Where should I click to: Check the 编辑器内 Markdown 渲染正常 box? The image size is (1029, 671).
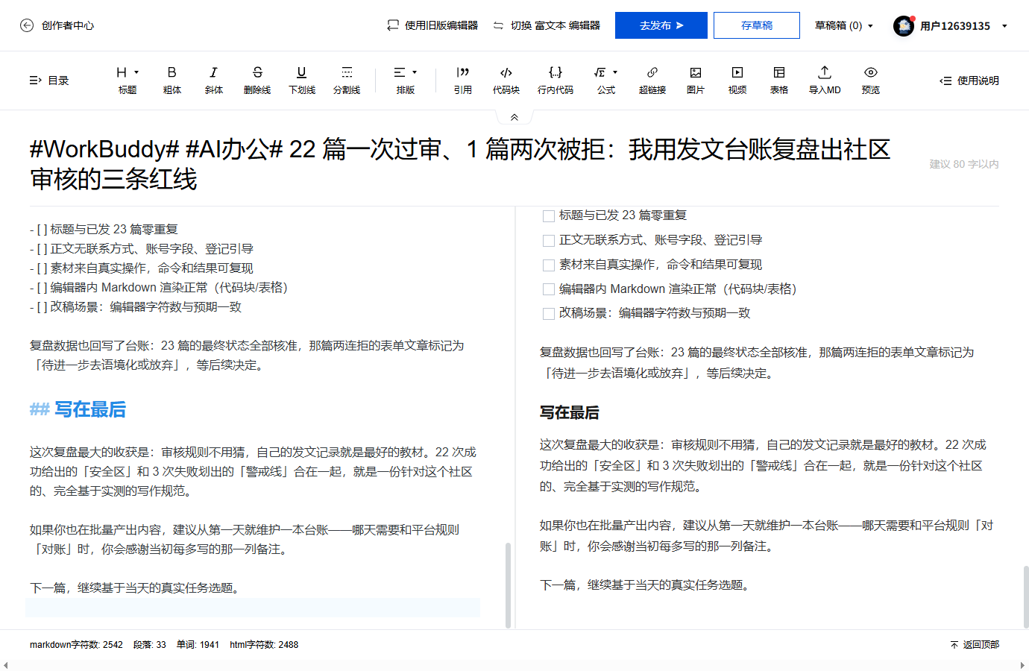click(x=549, y=289)
